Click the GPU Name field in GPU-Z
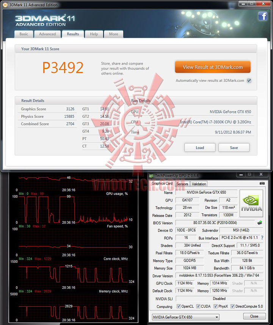The height and width of the screenshot is (325, 273). [206, 192]
